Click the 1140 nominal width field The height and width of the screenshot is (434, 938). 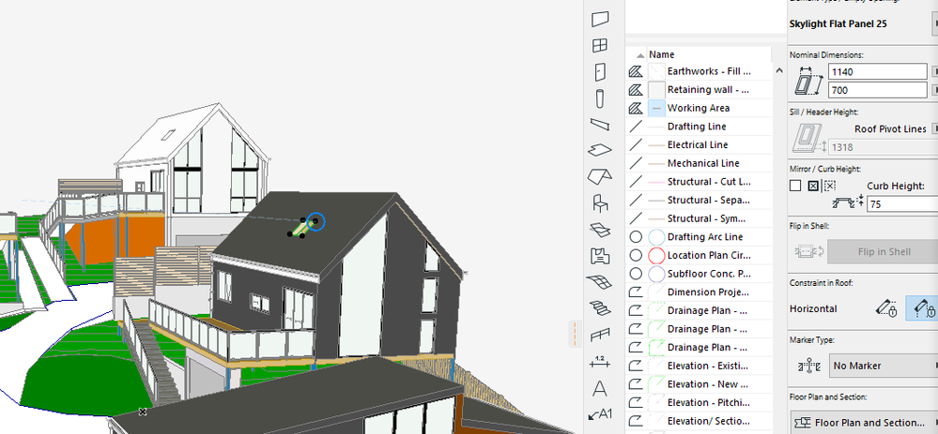(x=878, y=71)
